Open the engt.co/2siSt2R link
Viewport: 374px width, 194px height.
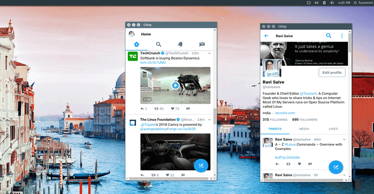click(182, 129)
